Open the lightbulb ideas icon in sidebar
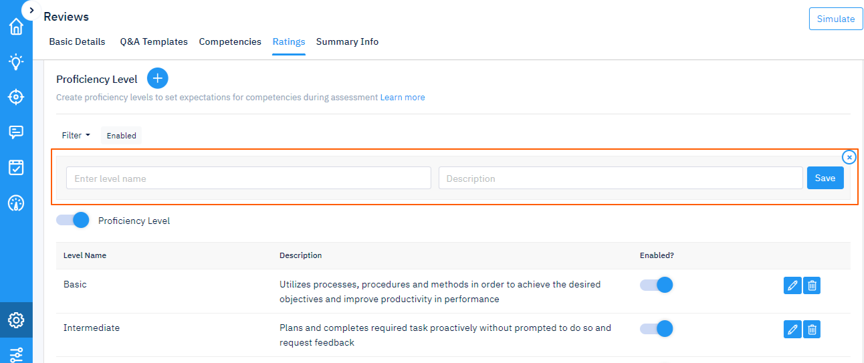The width and height of the screenshot is (864, 363). point(16,62)
